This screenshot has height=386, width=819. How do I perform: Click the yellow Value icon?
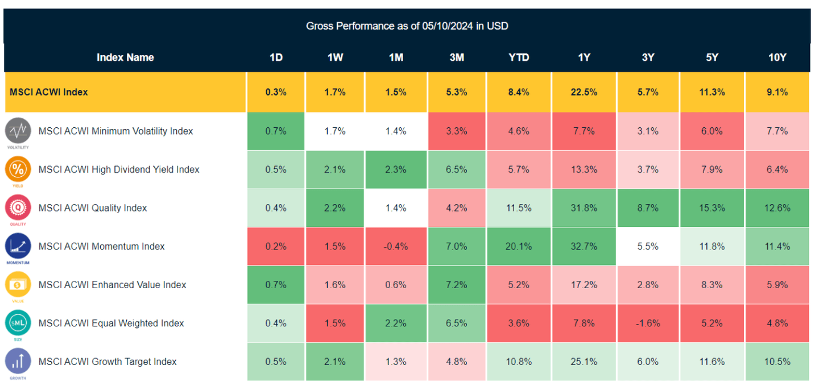18,285
